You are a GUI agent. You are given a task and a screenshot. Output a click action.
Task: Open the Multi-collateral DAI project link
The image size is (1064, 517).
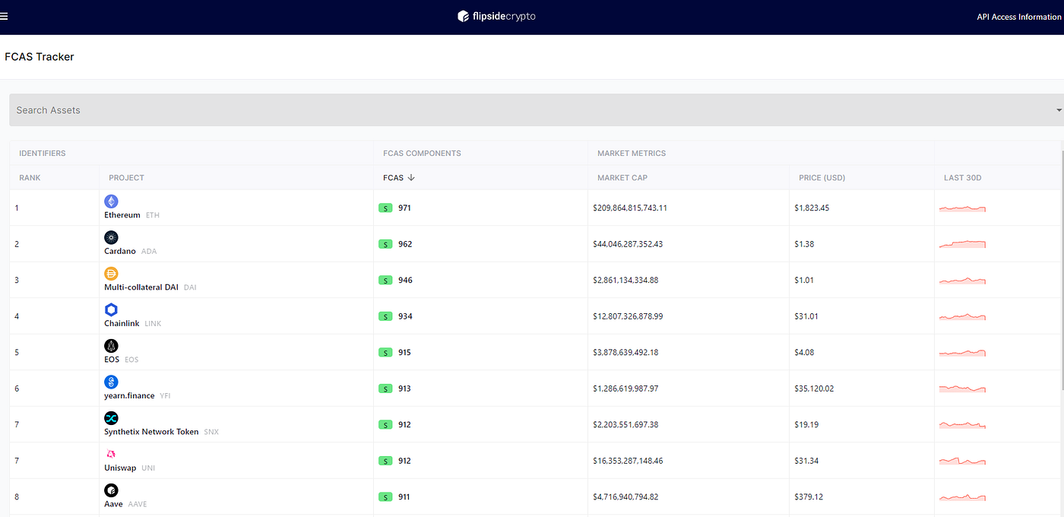coord(141,287)
